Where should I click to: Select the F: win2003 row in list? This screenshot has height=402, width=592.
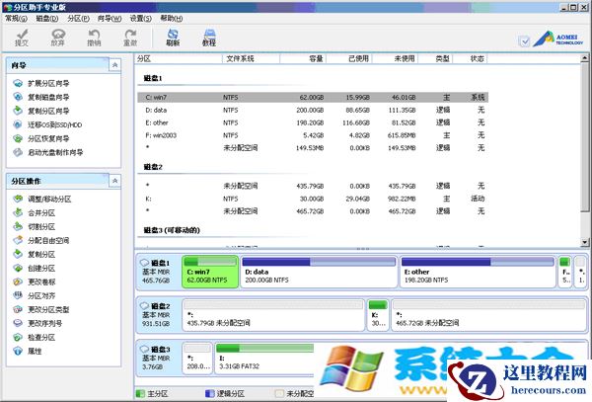pyautogui.click(x=313, y=135)
